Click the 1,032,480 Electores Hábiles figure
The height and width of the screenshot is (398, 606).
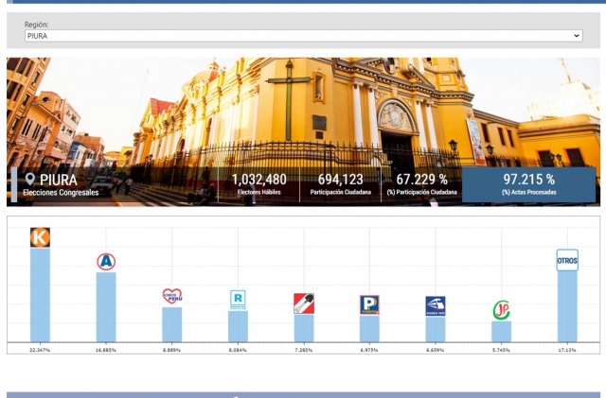coord(258,180)
